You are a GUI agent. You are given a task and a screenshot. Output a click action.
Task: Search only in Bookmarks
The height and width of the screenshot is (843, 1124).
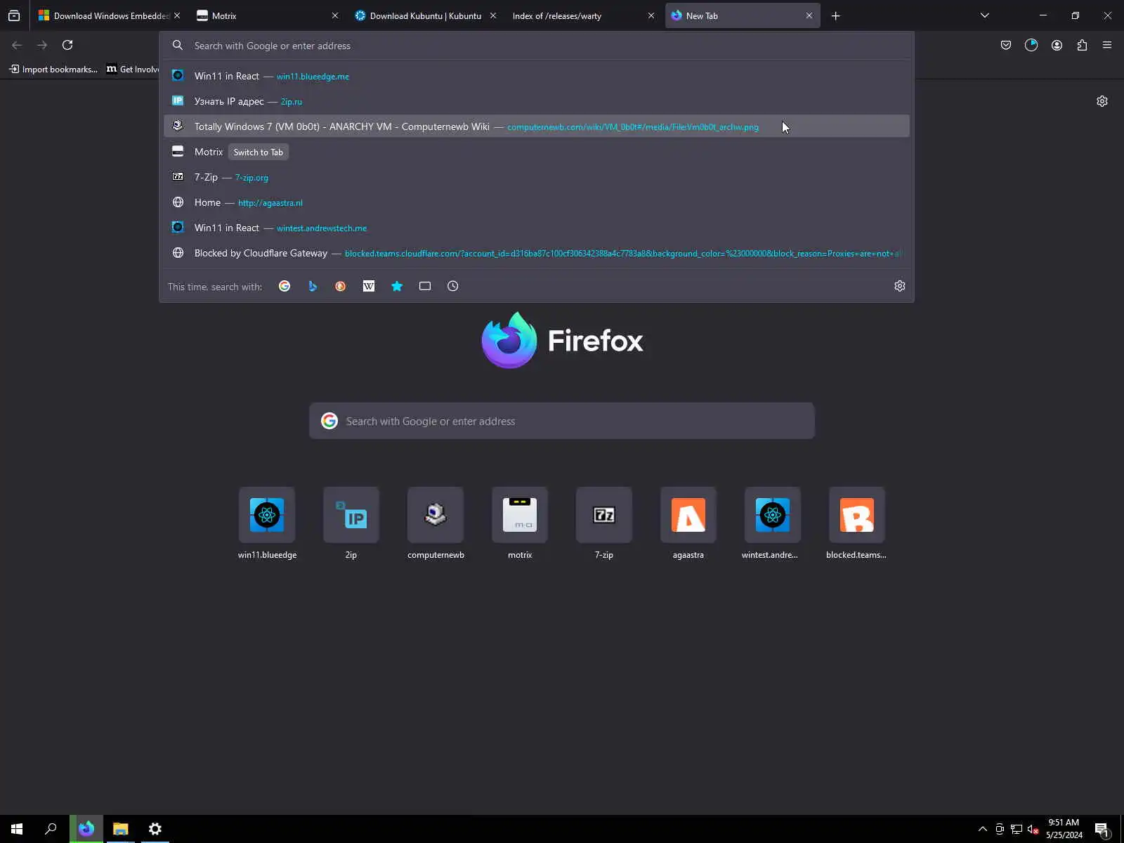tap(397, 286)
